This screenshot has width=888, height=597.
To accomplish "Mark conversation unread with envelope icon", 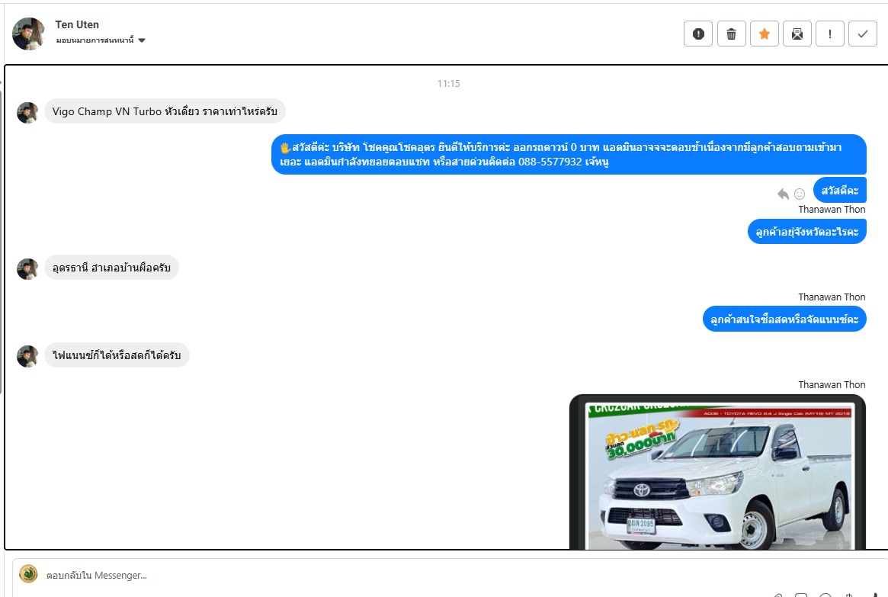I will [797, 34].
